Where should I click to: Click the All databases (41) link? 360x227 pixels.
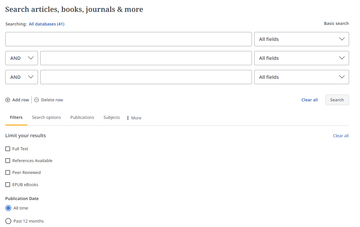47,24
